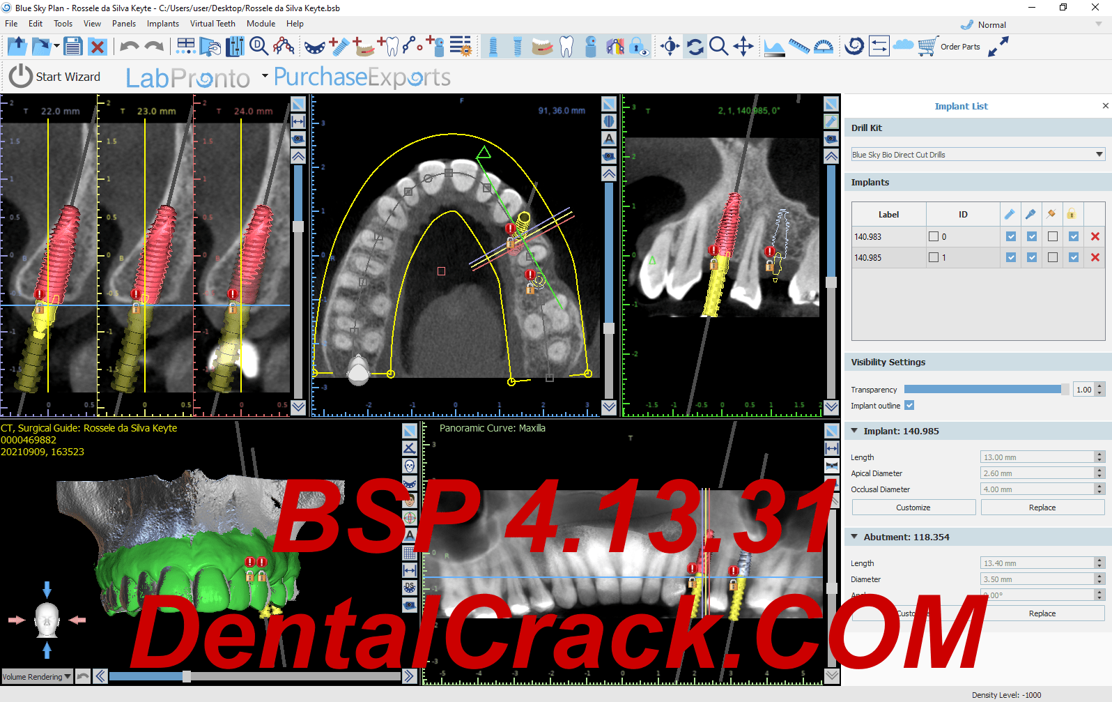Toggle the lock checkbox for 140.985

tap(1074, 257)
